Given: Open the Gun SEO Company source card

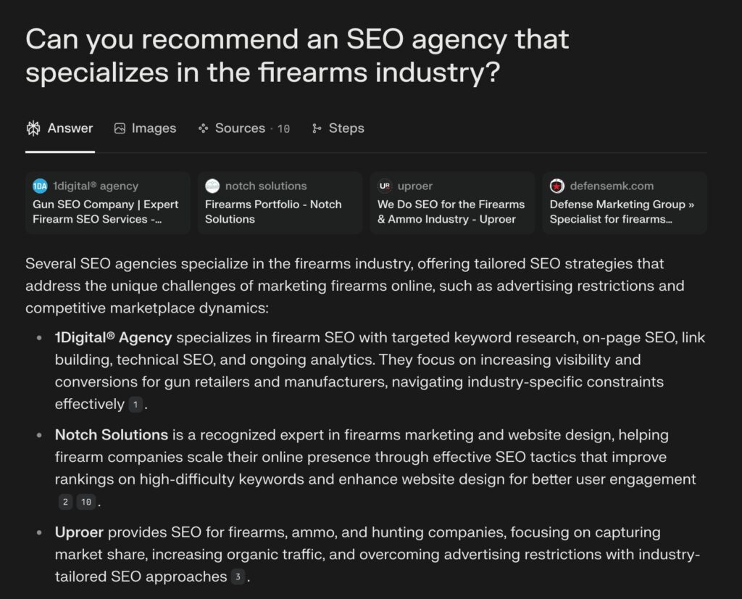Looking at the screenshot, I should point(108,203).
